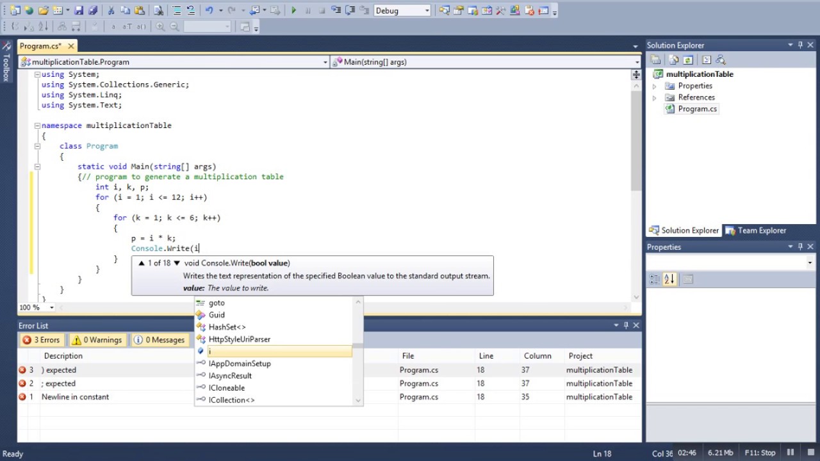Click the editor split-window handle icon
The width and height of the screenshot is (820, 461).
tap(636, 74)
